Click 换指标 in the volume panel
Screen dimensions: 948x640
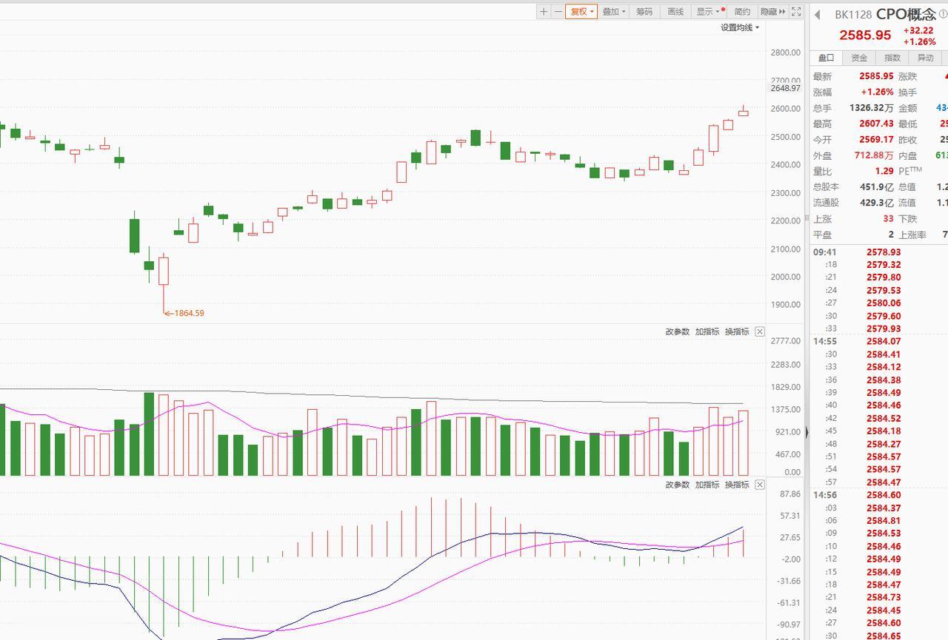(737, 331)
